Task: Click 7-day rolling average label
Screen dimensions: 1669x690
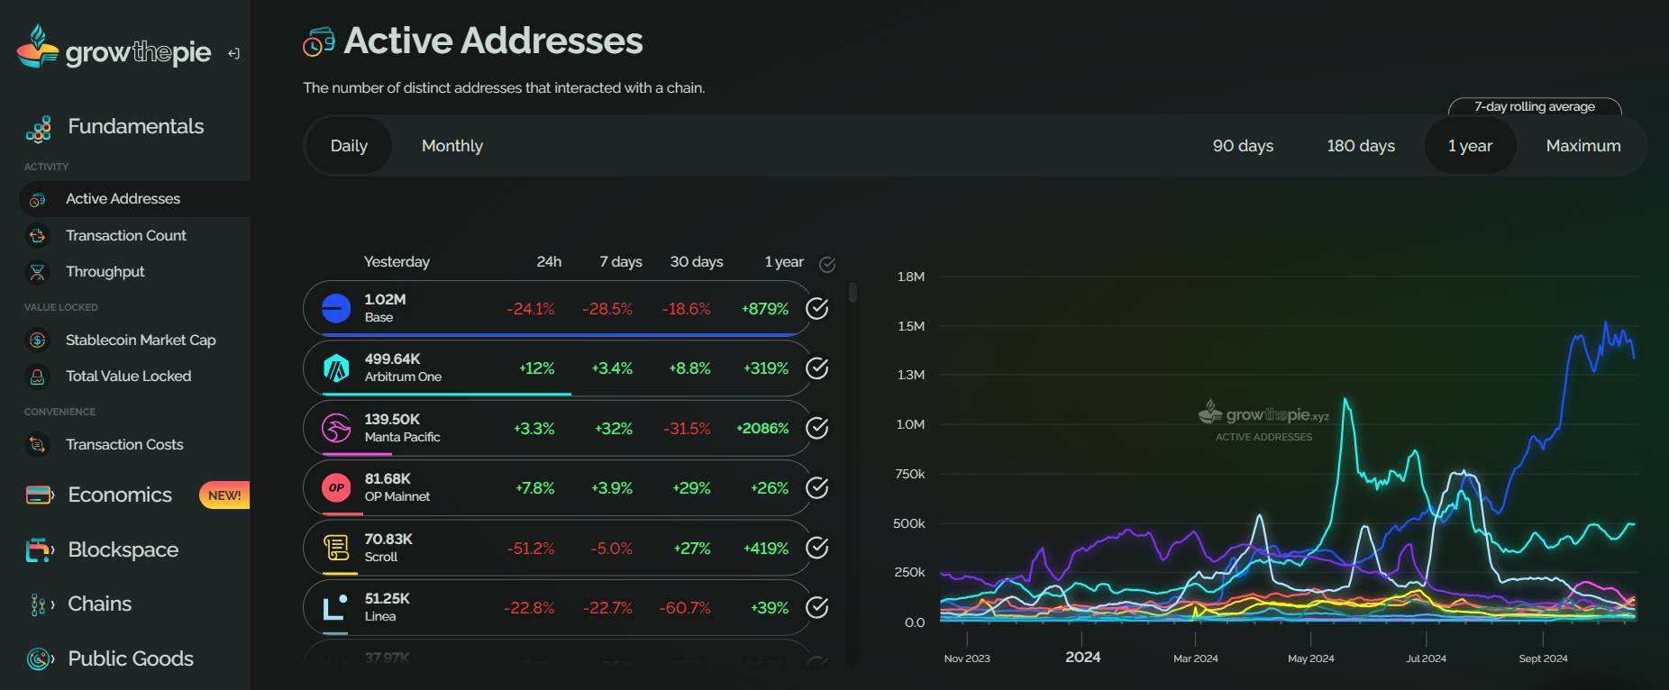Action: (1535, 106)
